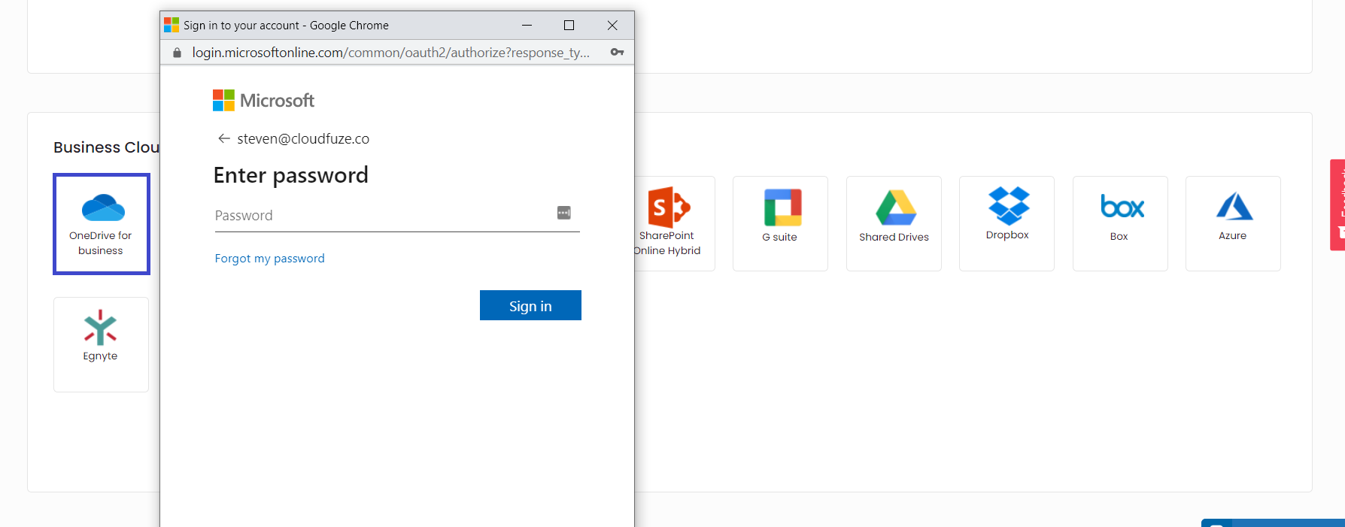The height and width of the screenshot is (527, 1345).
Task: Select the Dropbox cloud tile
Action: point(1006,223)
